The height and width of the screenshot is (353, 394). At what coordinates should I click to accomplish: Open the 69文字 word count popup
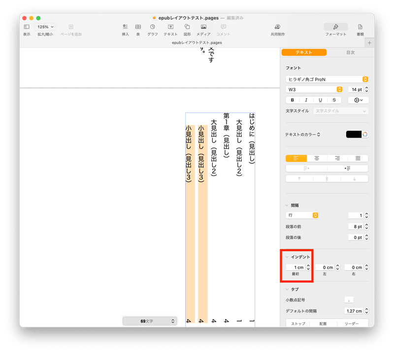pos(150,321)
